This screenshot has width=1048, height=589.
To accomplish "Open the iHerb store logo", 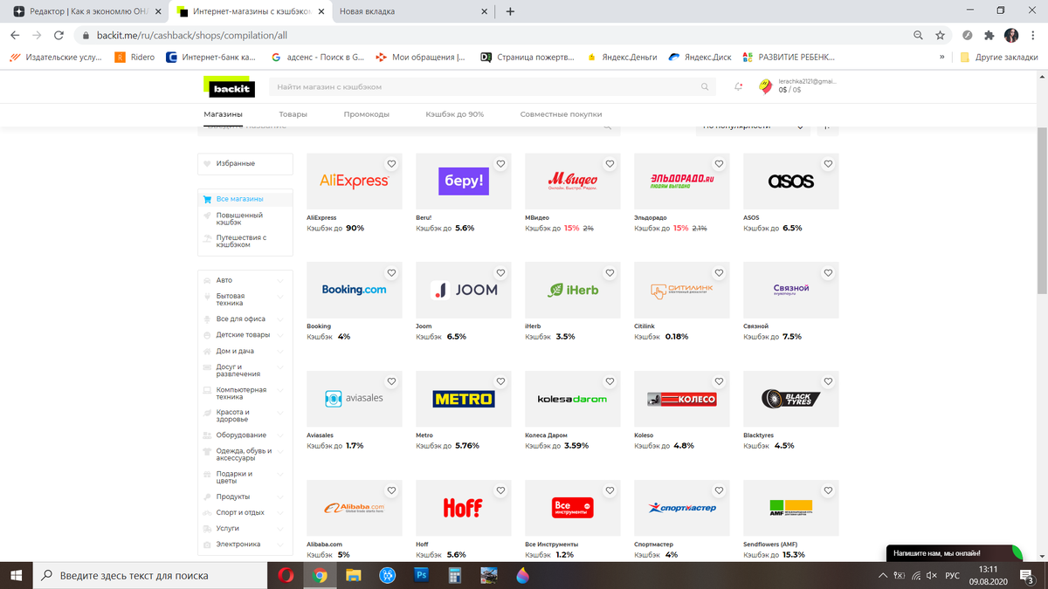I will (x=573, y=290).
